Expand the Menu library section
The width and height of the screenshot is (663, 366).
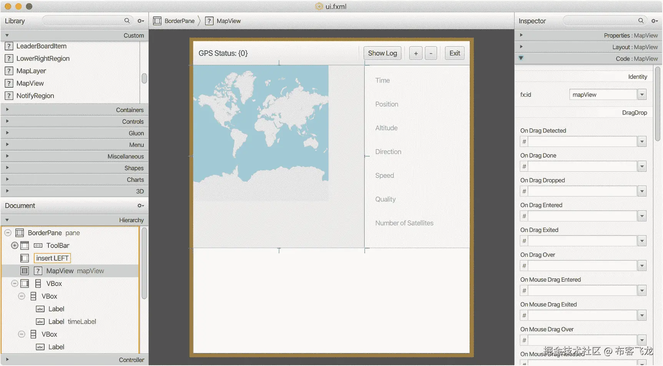pos(7,145)
